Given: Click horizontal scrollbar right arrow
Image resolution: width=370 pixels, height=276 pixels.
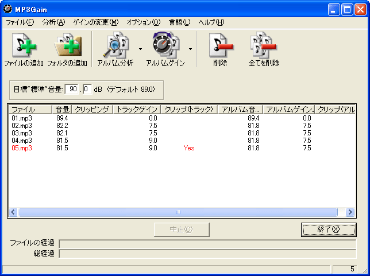Looking at the screenshot, I should point(350,212).
